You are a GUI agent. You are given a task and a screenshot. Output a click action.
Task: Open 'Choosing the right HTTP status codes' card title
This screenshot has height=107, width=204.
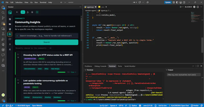(48, 55)
